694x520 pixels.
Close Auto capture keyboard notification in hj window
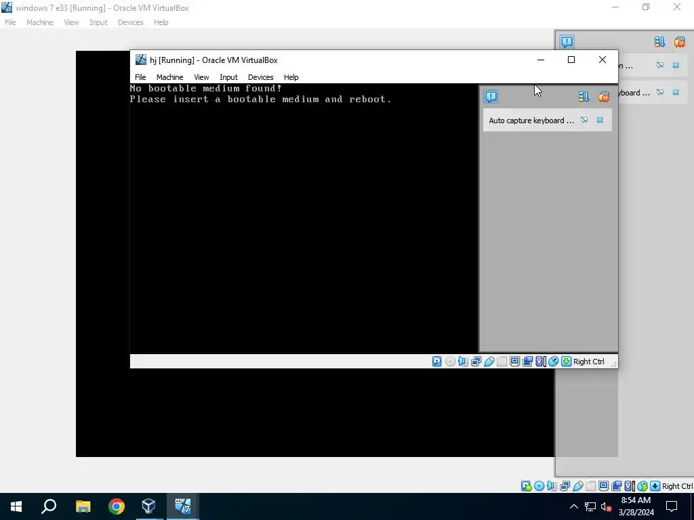point(600,120)
